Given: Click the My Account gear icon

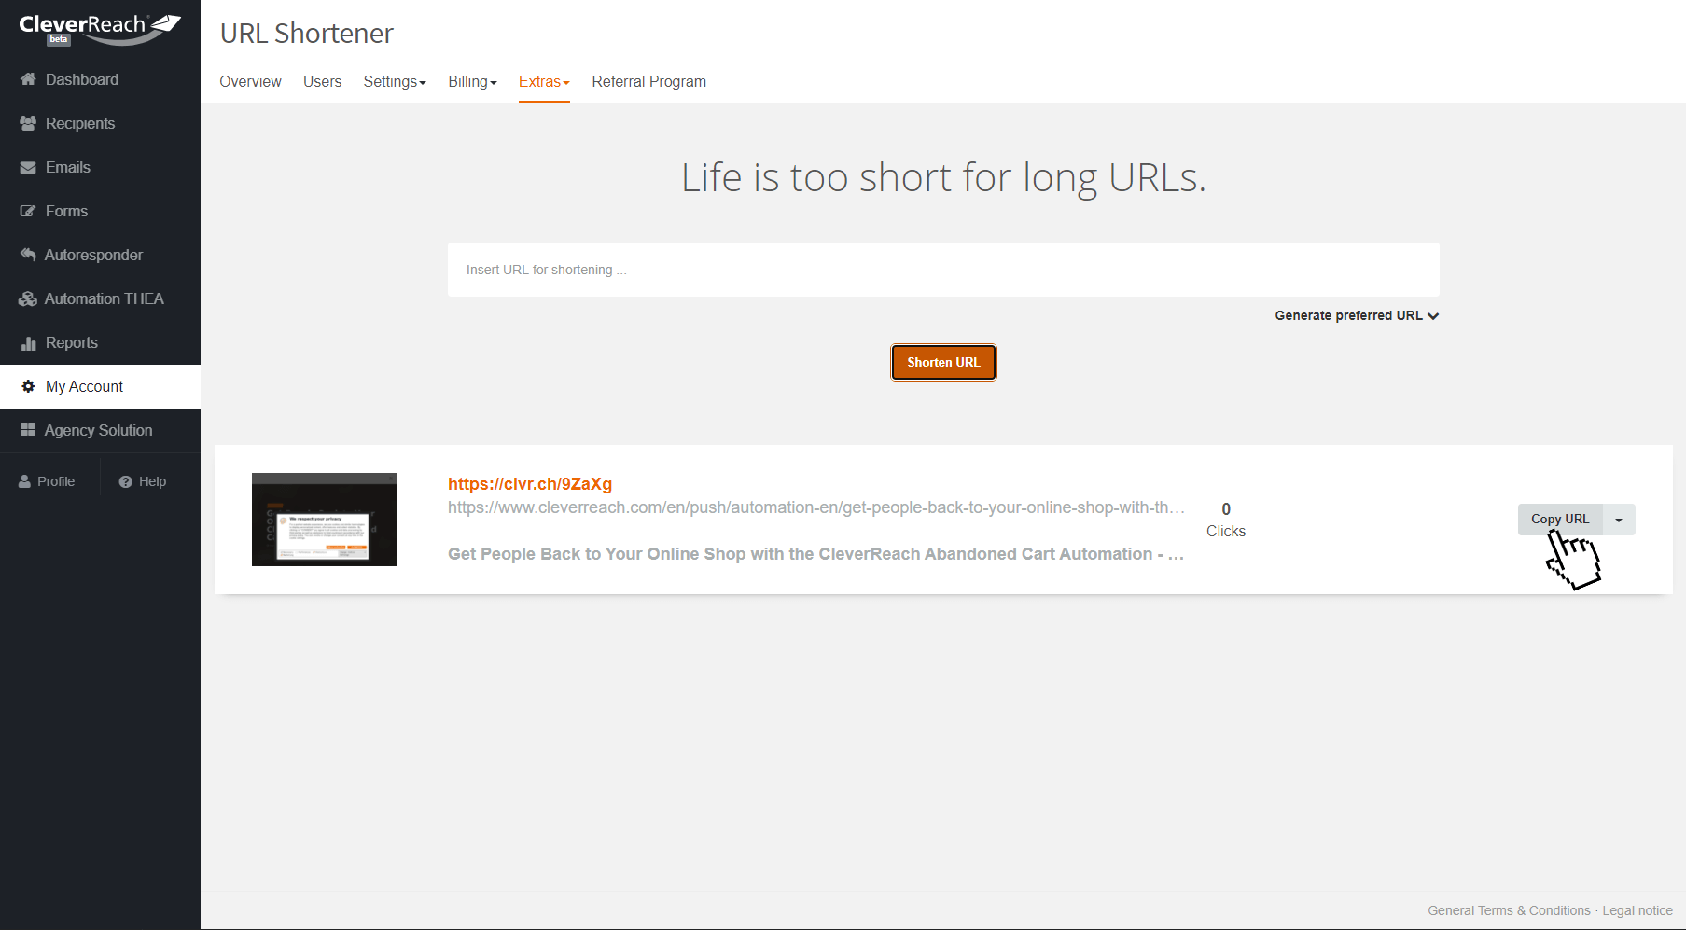Looking at the screenshot, I should point(28,386).
